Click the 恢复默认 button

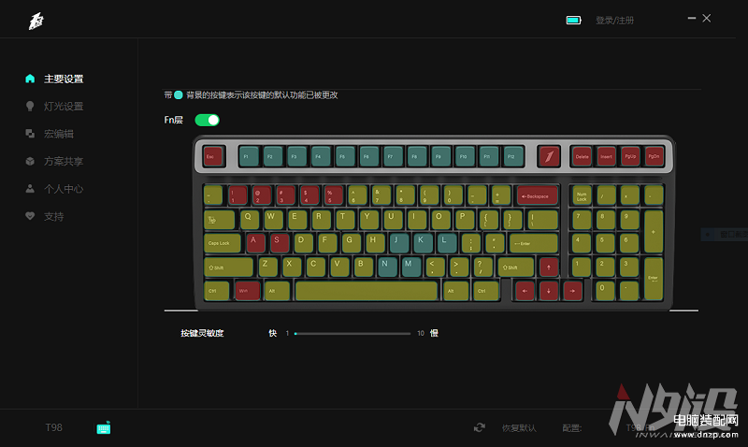(519, 428)
